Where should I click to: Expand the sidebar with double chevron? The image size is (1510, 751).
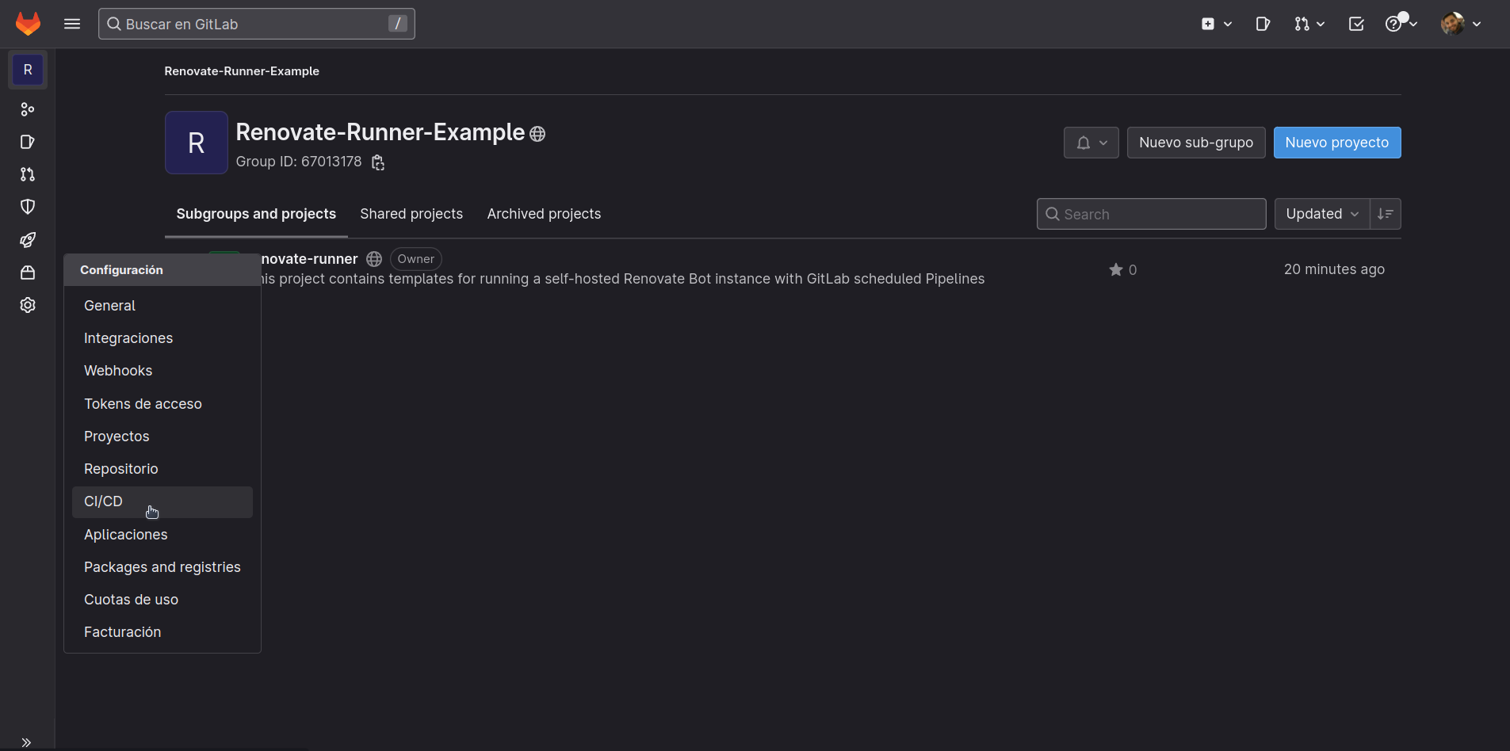[26, 742]
